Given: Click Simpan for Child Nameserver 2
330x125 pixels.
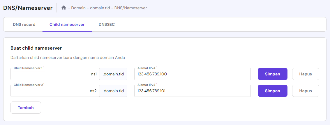Looking at the screenshot, I should click(x=273, y=91).
